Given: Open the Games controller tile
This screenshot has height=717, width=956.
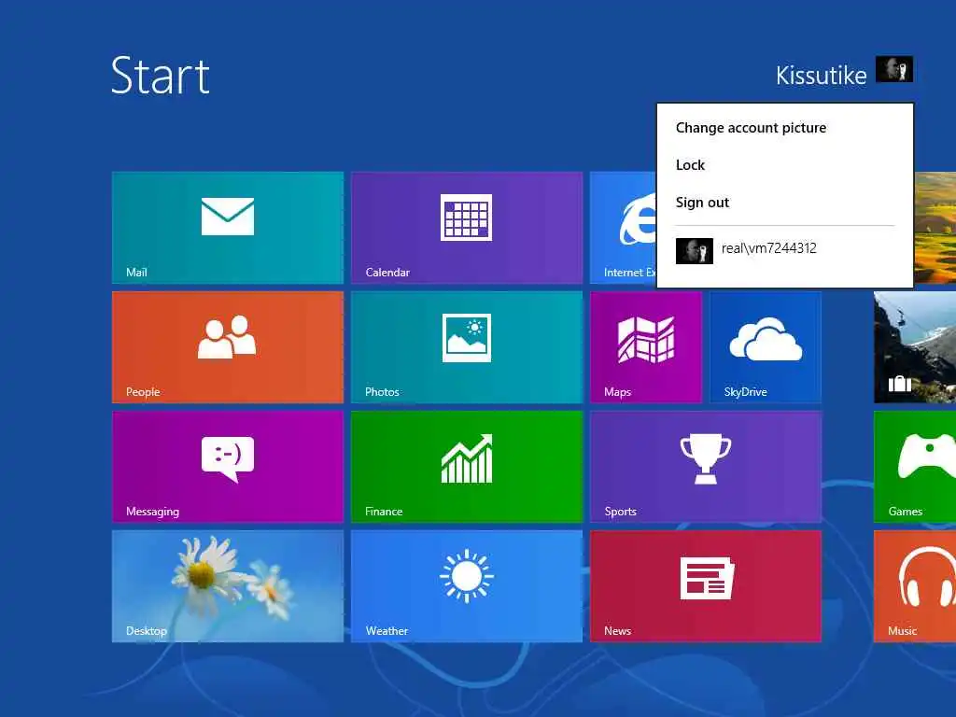Looking at the screenshot, I should [915, 467].
